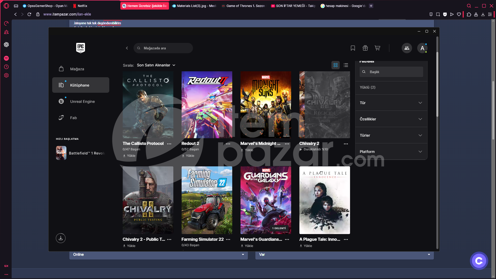Viewport: 496px width, 279px height.
Task: Expand the Tür filter section
Action: coord(391,103)
